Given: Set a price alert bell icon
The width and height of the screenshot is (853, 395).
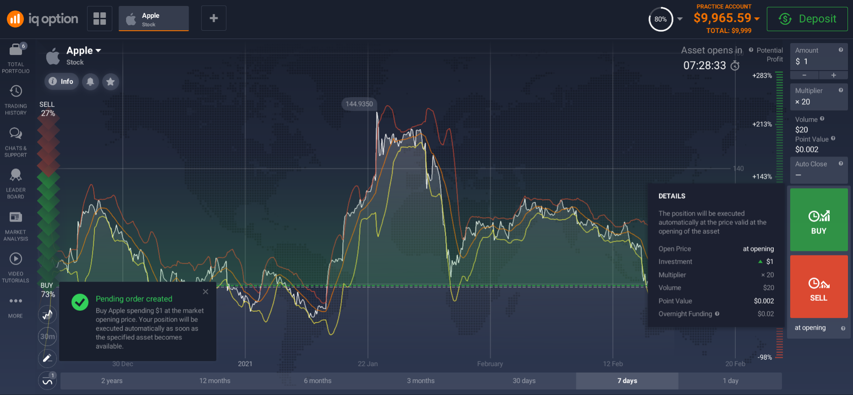Looking at the screenshot, I should tap(90, 81).
